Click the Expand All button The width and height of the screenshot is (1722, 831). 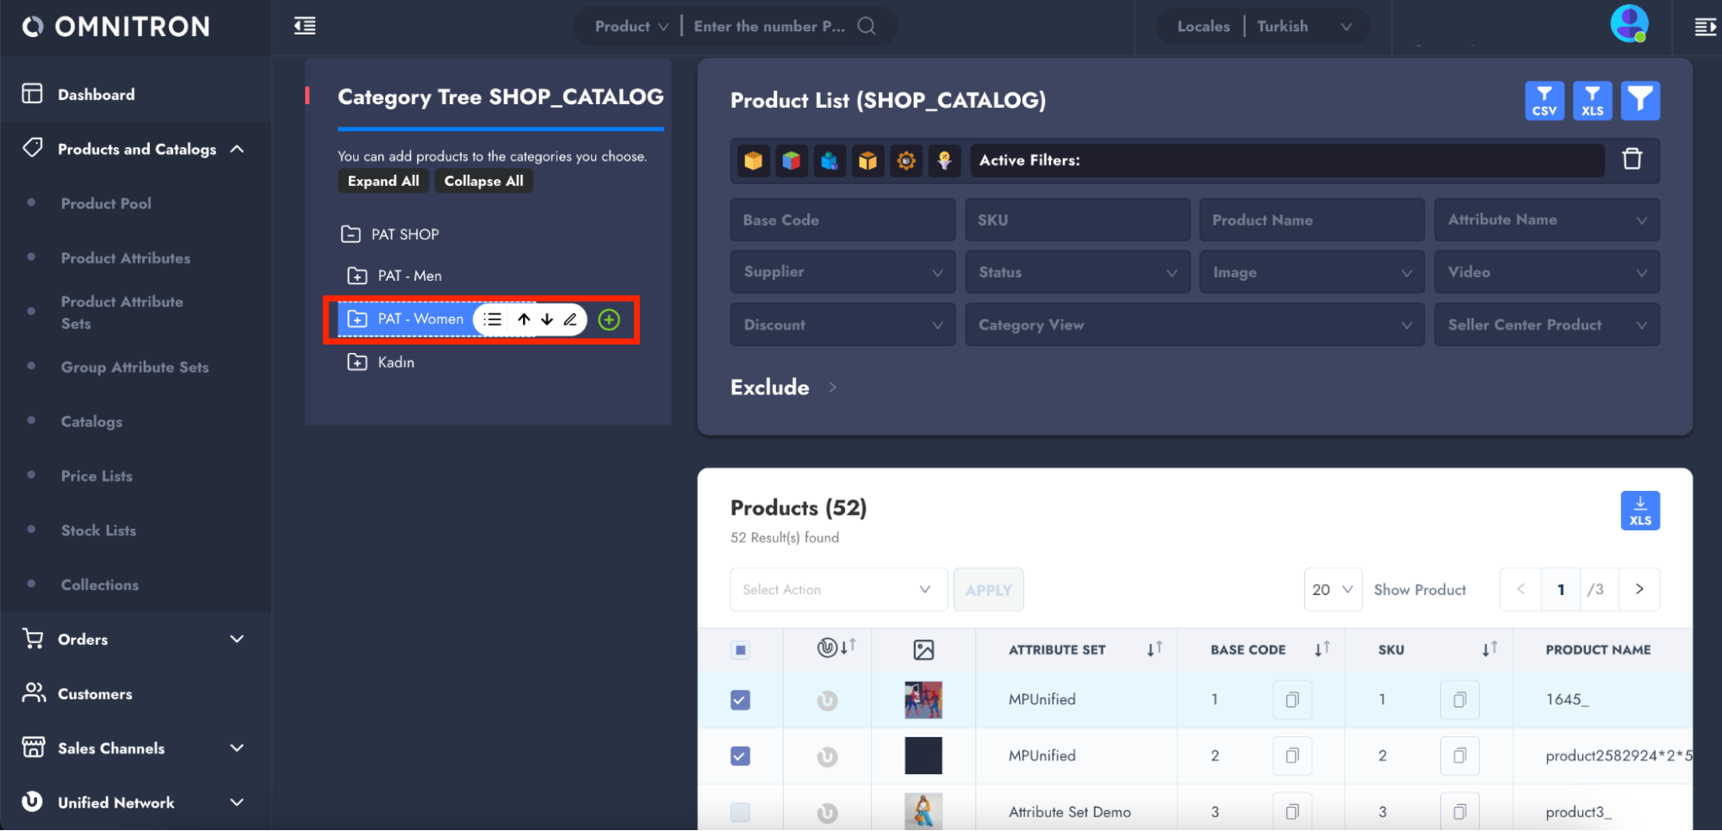[x=383, y=181]
